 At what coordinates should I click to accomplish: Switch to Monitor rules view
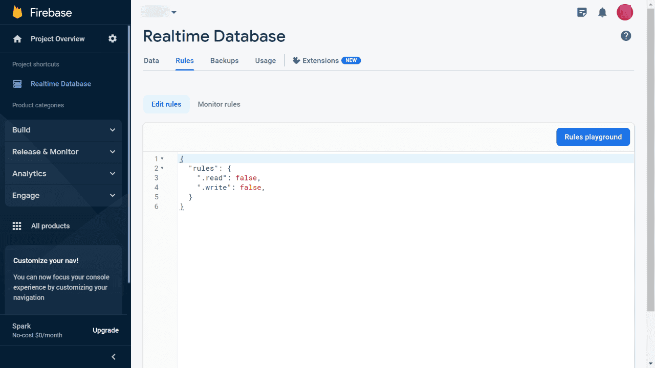[x=219, y=104]
